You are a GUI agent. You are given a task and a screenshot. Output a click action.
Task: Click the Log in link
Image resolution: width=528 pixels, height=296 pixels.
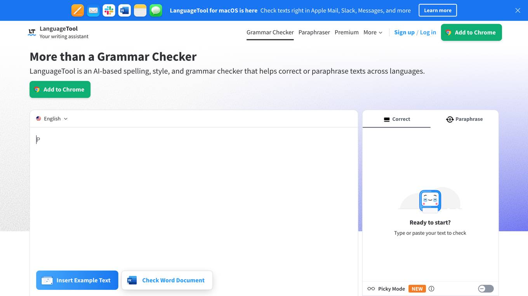[x=428, y=33]
